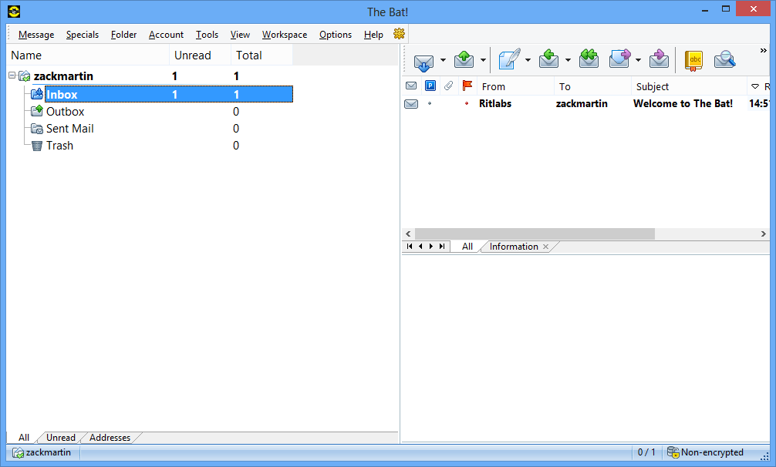Click the unread envelope icon of Ritlabs message
This screenshot has height=467, width=776.
[411, 104]
